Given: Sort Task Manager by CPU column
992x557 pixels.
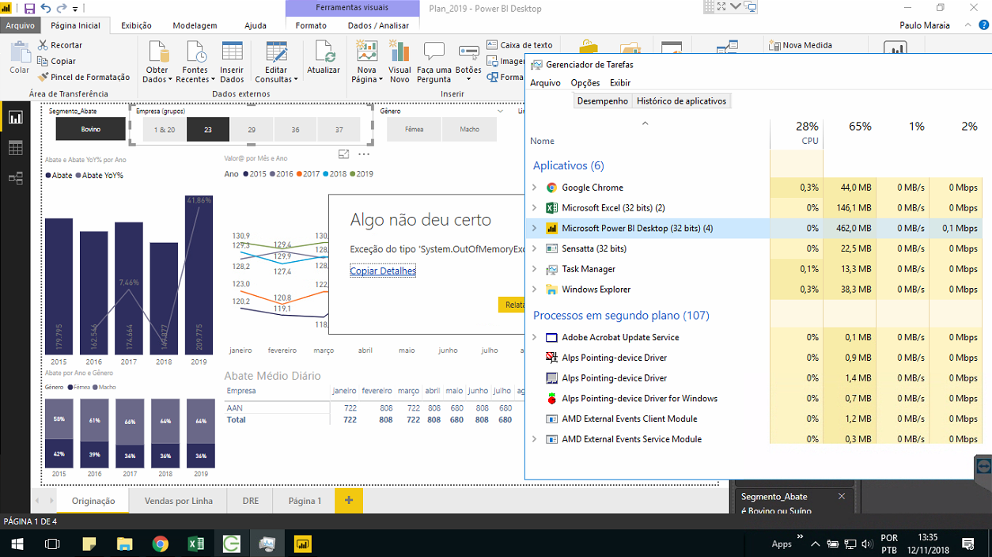Looking at the screenshot, I should [x=797, y=132].
